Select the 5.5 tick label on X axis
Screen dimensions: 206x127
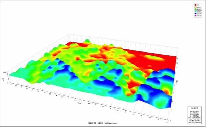click(75, 100)
